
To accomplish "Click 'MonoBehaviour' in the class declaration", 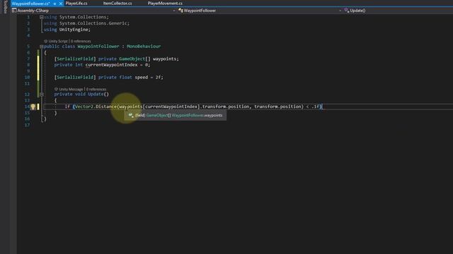I will point(144,47).
